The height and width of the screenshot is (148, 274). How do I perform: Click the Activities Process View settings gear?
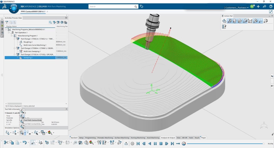66,18
